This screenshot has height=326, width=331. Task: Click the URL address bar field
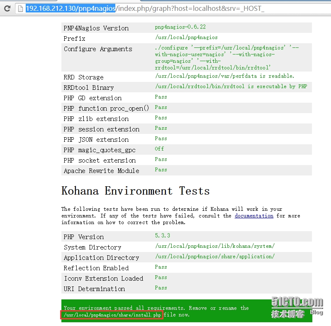tap(173, 8)
